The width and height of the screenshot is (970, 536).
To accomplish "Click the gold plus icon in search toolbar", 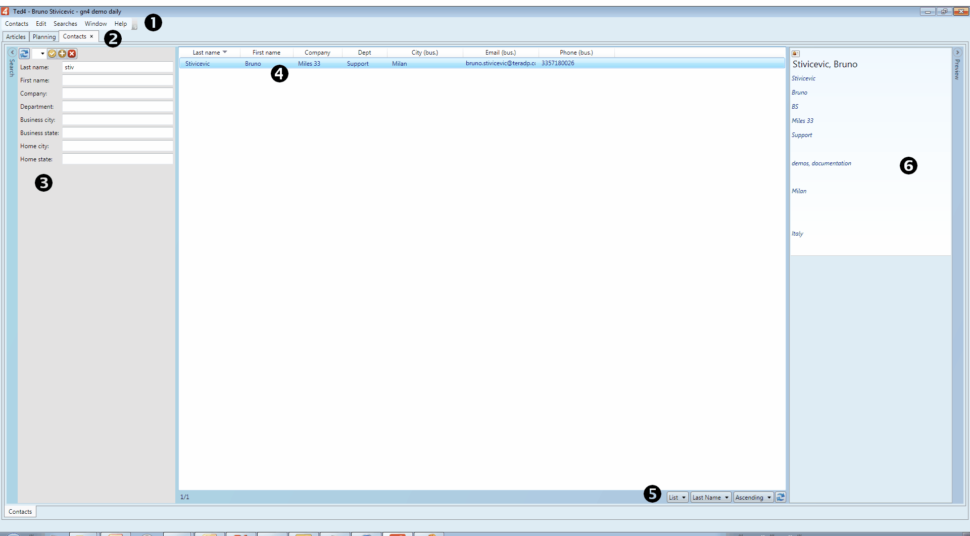I will coord(62,54).
